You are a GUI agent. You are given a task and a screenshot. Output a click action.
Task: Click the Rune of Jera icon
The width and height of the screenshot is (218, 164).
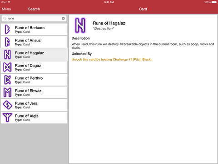coord(7,105)
